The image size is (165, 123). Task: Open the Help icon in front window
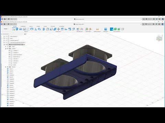[x=159, y=24]
